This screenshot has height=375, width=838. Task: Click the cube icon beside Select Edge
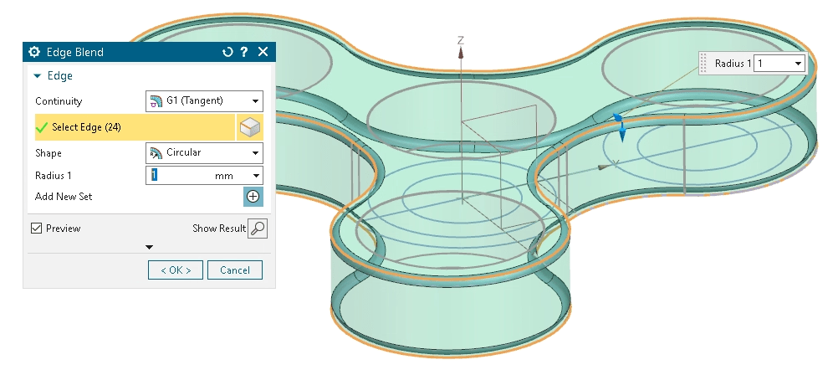tap(250, 127)
